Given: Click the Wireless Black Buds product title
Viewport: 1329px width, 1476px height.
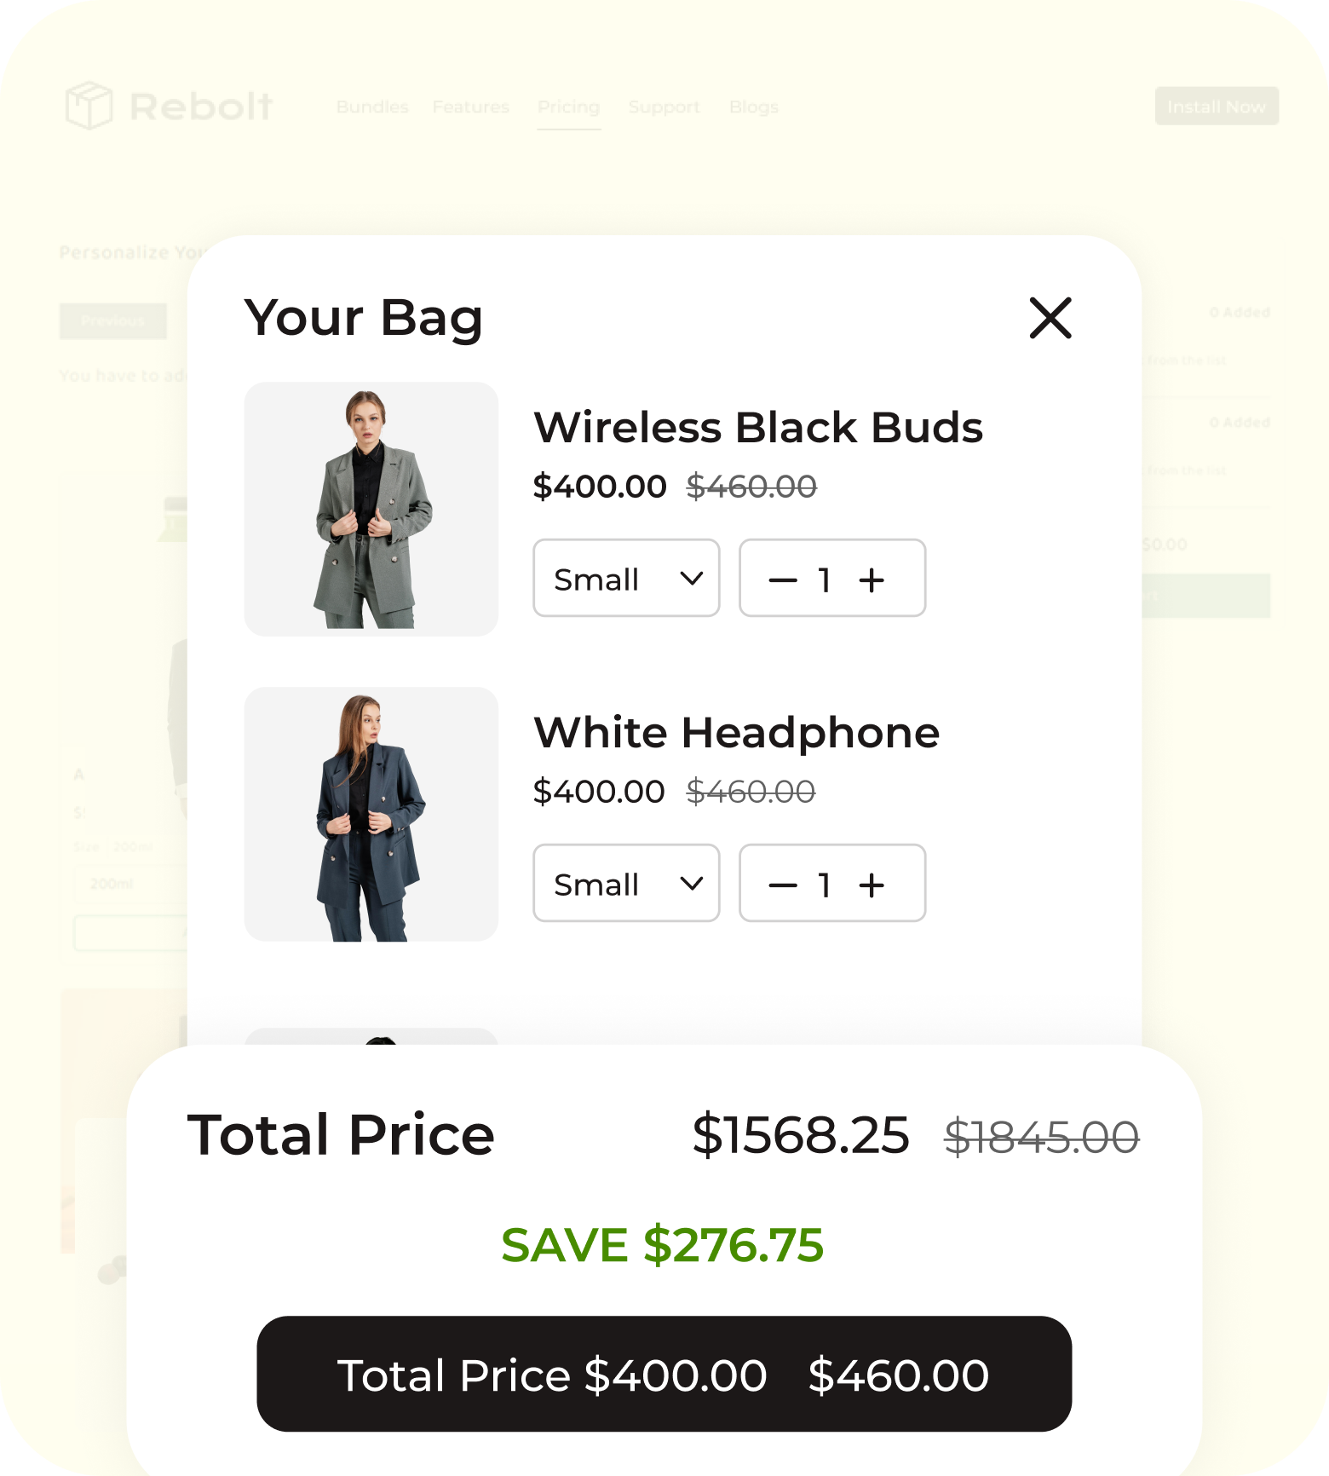Looking at the screenshot, I should tap(757, 428).
